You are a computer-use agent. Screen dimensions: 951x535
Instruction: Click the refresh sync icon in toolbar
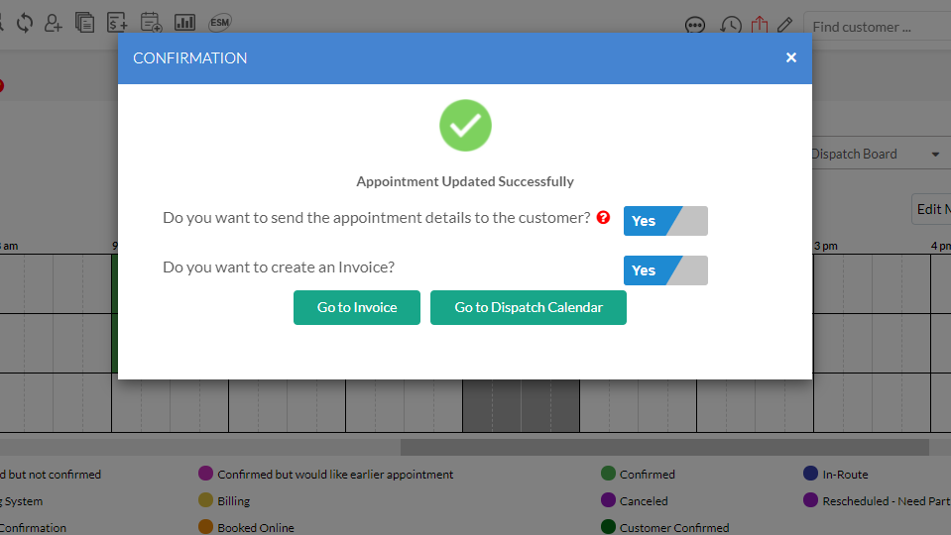coord(24,22)
